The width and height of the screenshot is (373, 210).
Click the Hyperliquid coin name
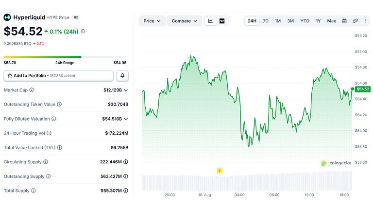pyautogui.click(x=29, y=17)
